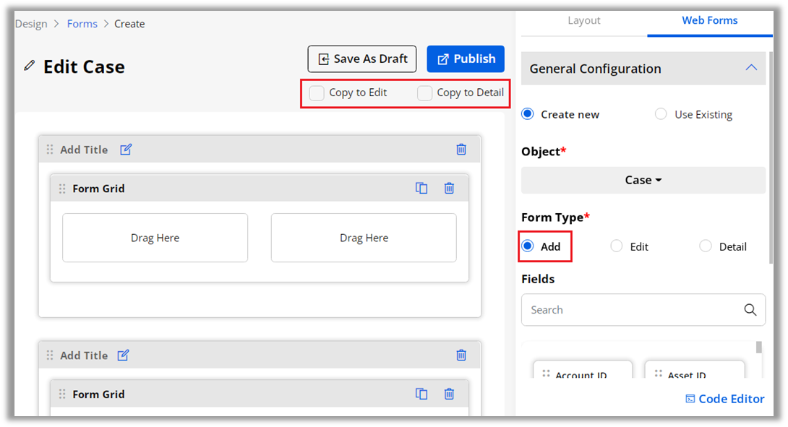Viewport: 788px width, 427px height.
Task: Click the Save As Draft button
Action: 362,59
